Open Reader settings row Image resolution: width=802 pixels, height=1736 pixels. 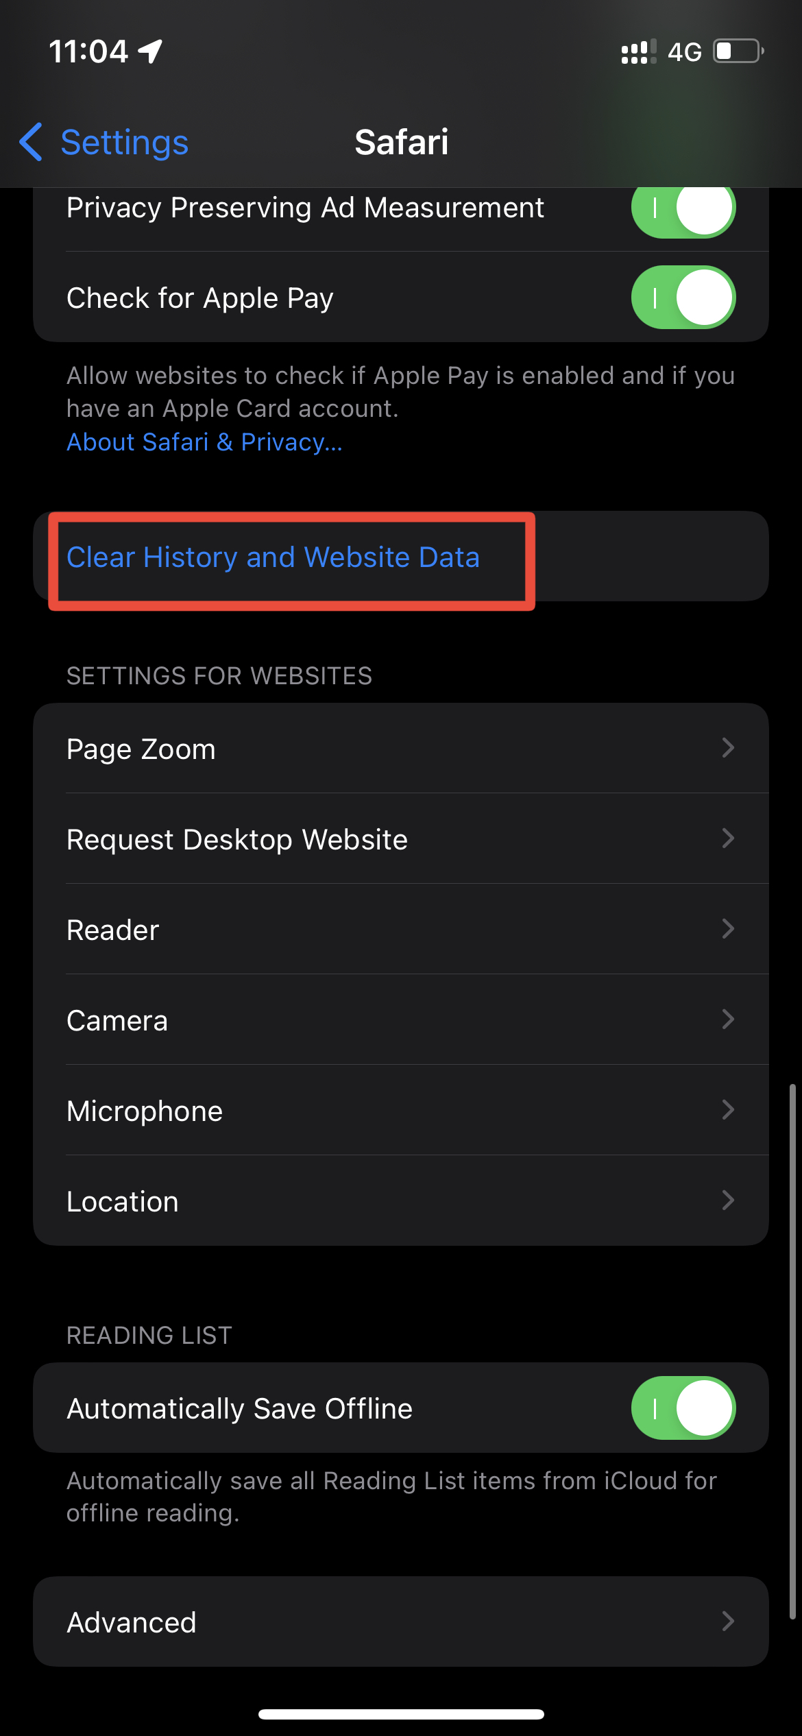coord(401,929)
